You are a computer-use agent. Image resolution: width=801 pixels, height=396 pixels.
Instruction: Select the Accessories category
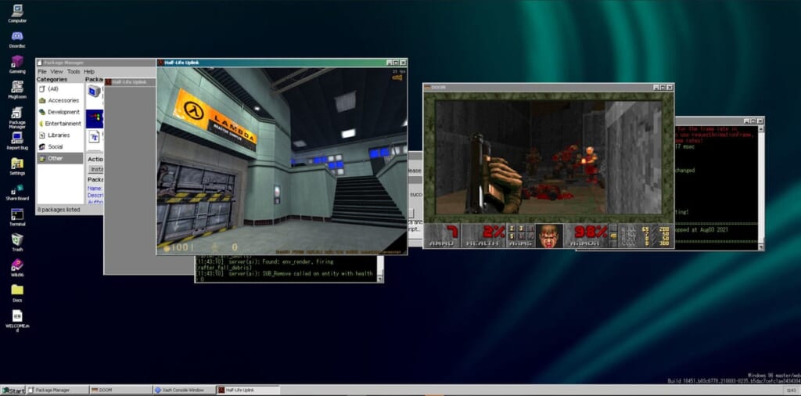pos(63,100)
